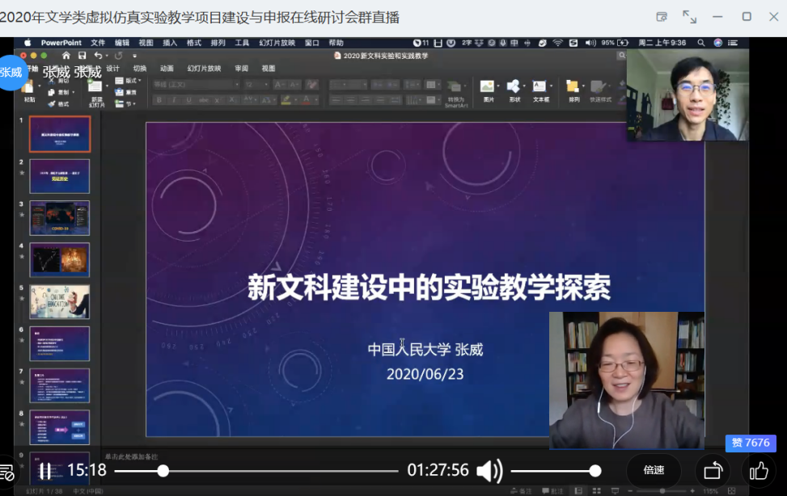Click the mini-window mode icon in title bar
The width and height of the screenshot is (787, 496).
point(662,17)
